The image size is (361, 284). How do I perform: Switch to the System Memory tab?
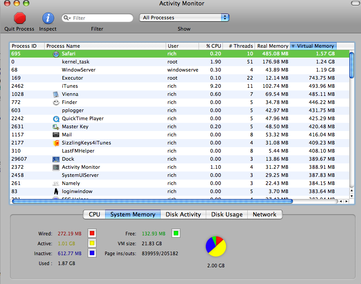click(133, 214)
